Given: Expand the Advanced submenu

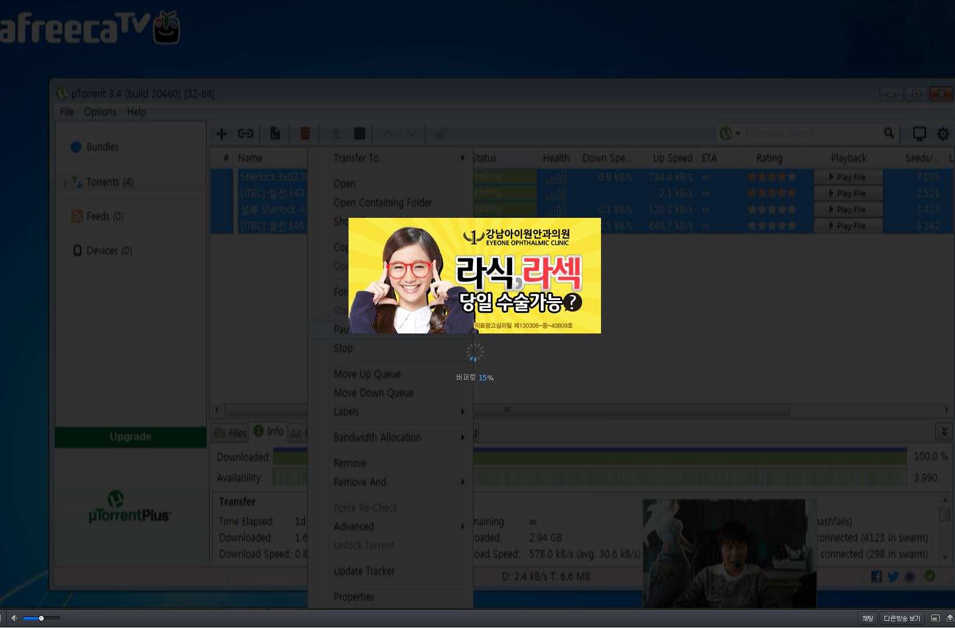Looking at the screenshot, I should click(x=391, y=527).
